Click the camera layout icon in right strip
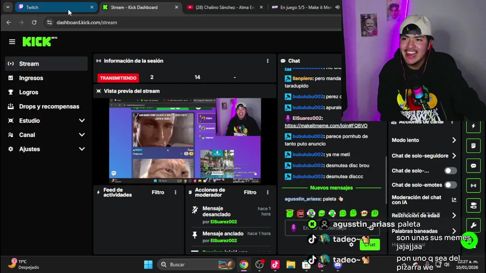This screenshot has width=486, height=273. [473, 206]
